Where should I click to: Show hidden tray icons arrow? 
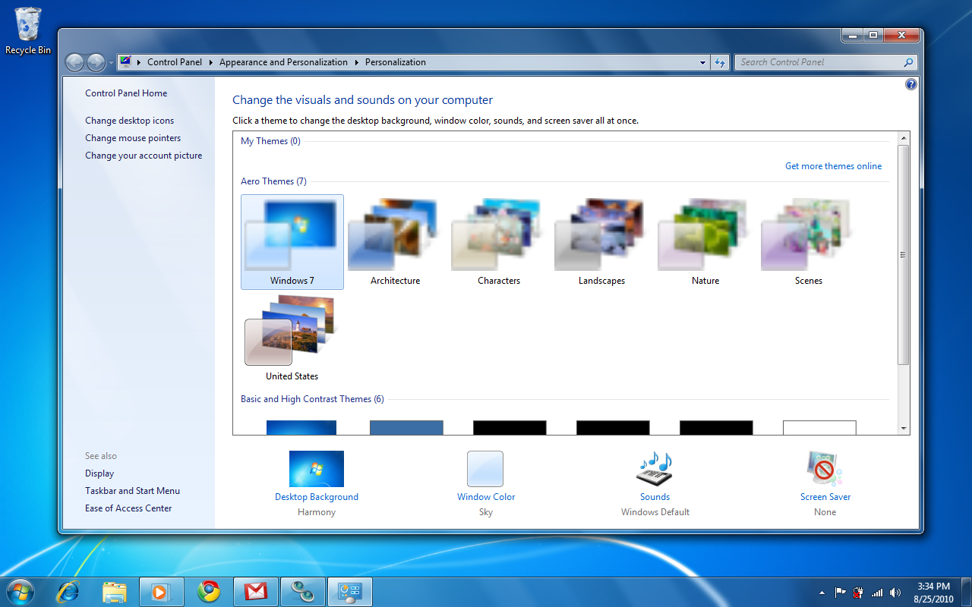[822, 593]
